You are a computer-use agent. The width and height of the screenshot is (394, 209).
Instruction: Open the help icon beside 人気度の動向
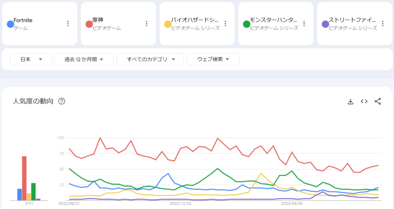pos(62,101)
